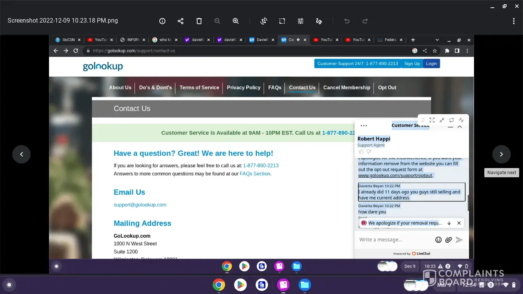Select the Annotate drawing tool
The height and width of the screenshot is (294, 523).
[x=319, y=21]
